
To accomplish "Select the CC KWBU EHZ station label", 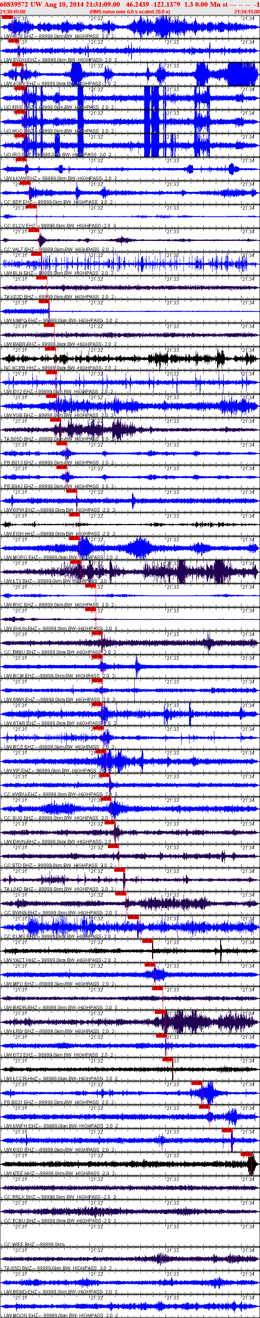I will pos(60,794).
